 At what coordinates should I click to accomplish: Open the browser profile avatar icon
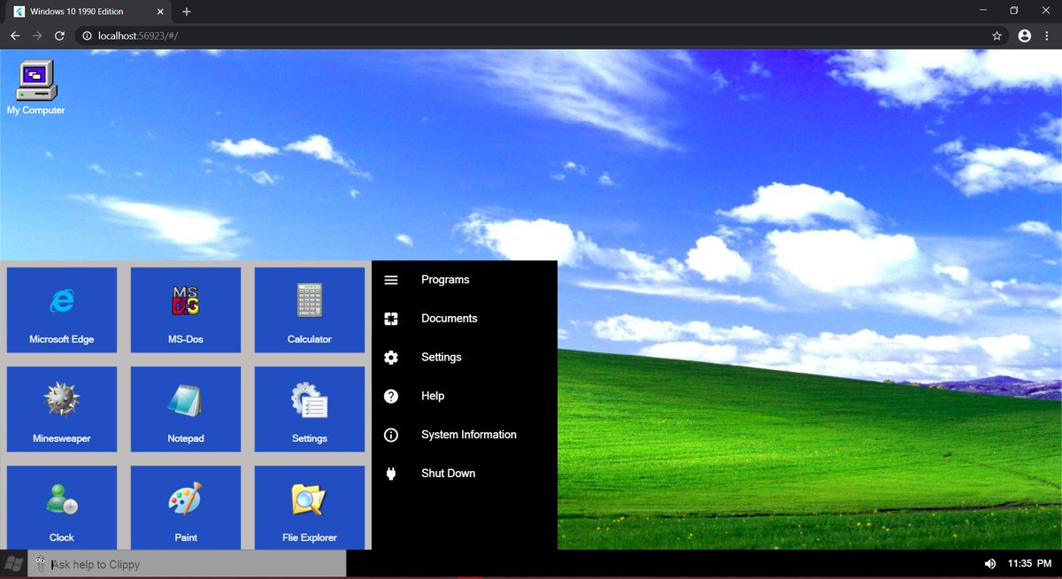(x=1025, y=35)
